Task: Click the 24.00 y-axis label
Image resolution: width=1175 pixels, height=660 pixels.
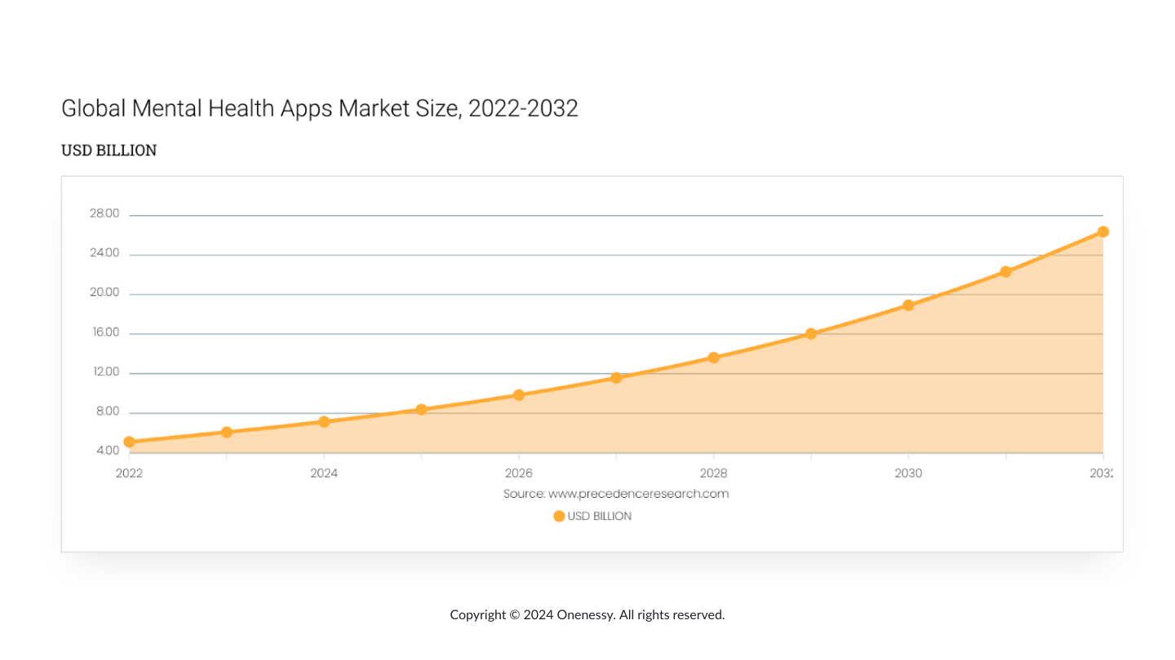Action: point(104,253)
